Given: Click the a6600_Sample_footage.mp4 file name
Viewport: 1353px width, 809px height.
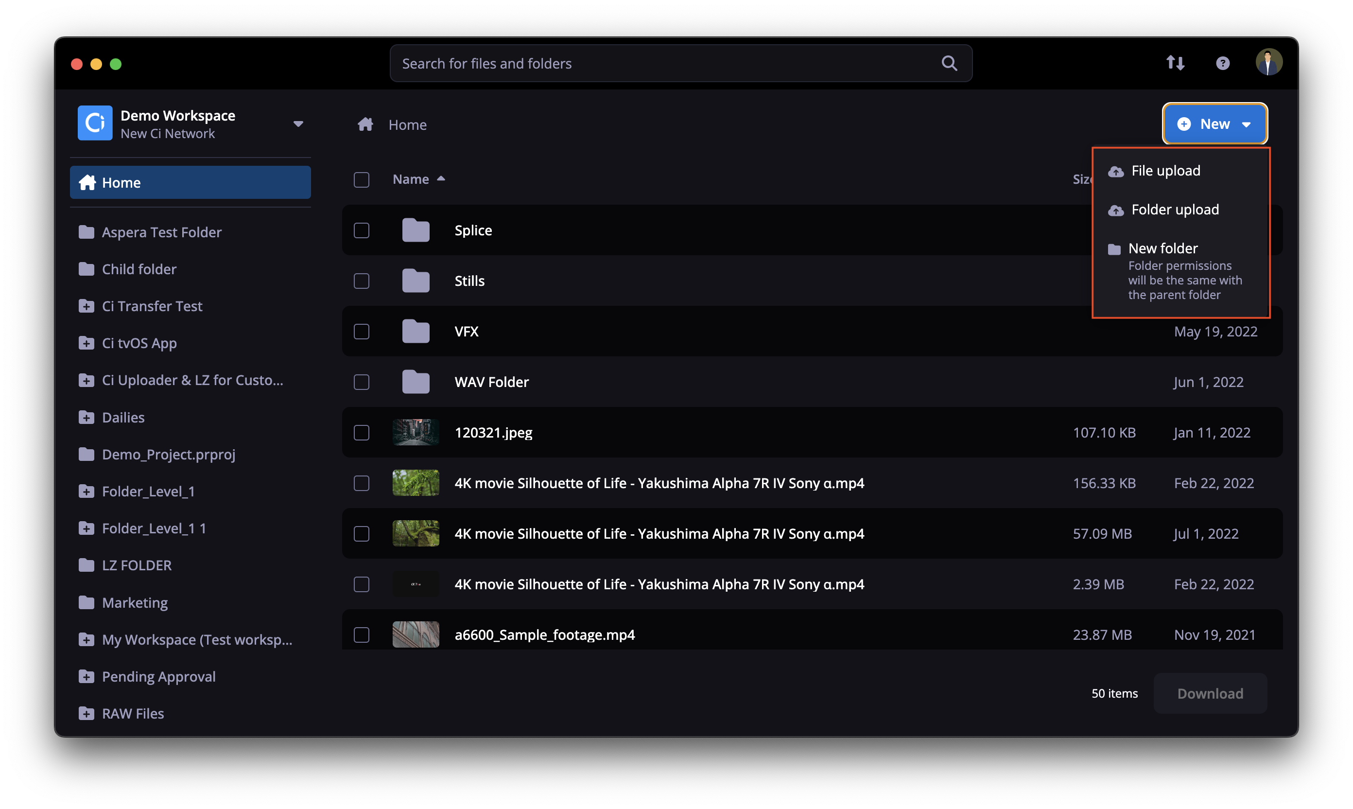Looking at the screenshot, I should [544, 635].
